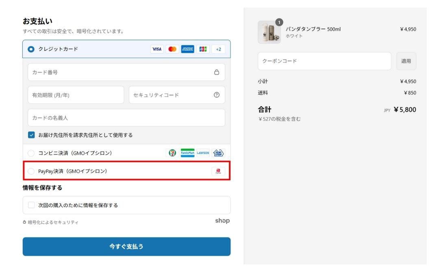This screenshot has height=272, width=439.
Task: Click the パンダタンブラー product thumbnail
Action: (269, 32)
